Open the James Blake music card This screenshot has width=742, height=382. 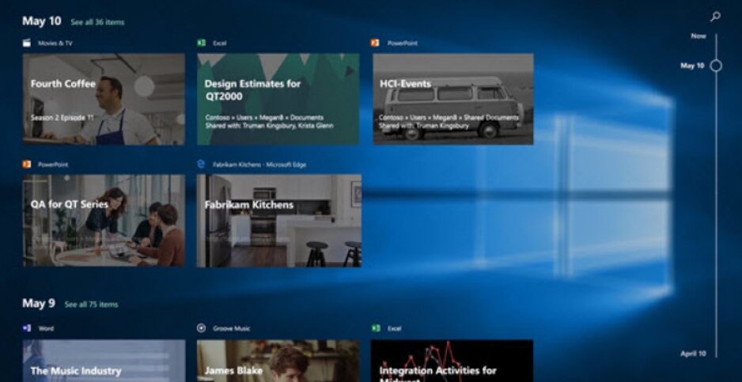[278, 361]
